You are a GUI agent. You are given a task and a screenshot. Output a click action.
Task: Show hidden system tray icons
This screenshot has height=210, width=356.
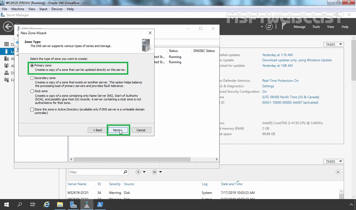[x=351, y=205]
